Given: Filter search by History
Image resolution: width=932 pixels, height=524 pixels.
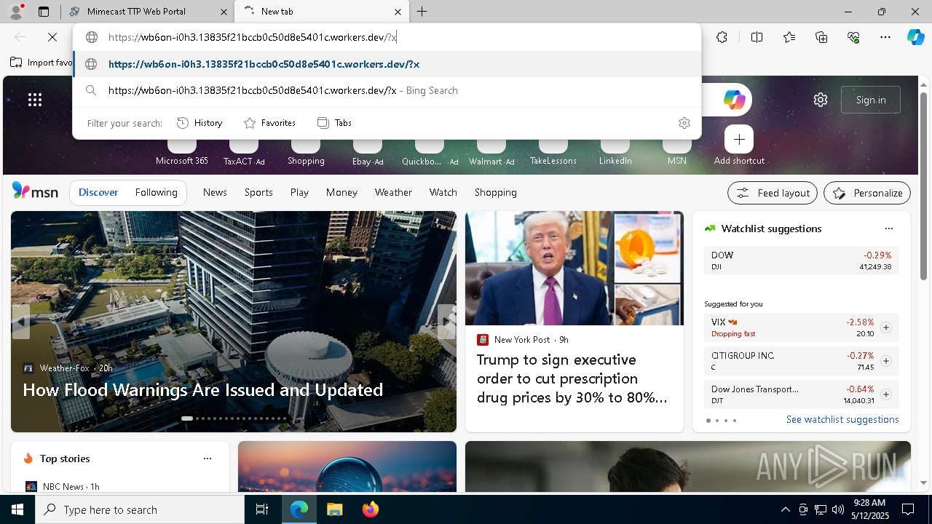Looking at the screenshot, I should (x=200, y=123).
